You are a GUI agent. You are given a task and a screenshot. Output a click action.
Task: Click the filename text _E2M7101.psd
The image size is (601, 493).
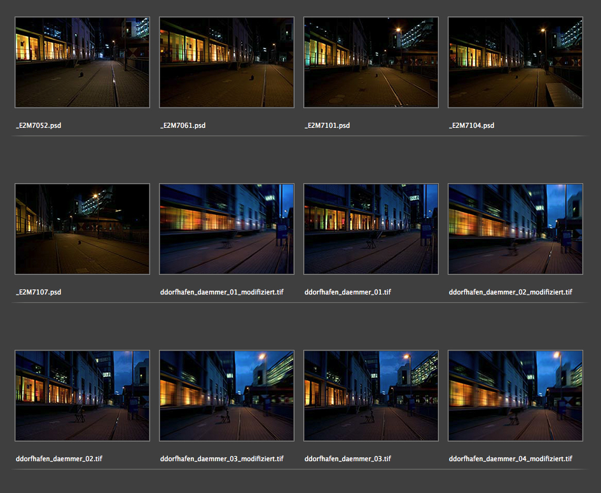(327, 125)
